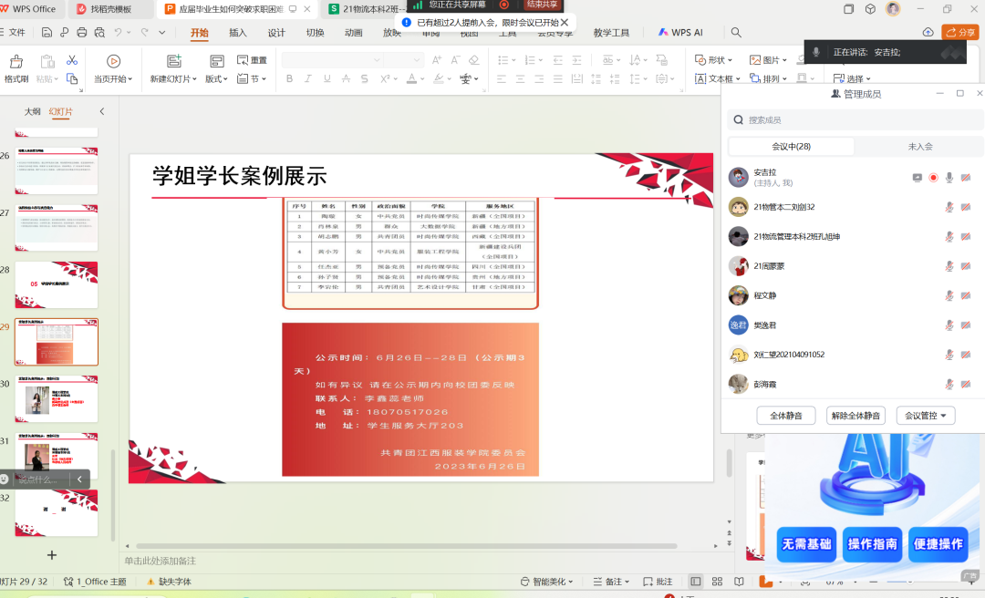
Task: Open the Animation (动画) ribbon tab
Action: click(353, 33)
